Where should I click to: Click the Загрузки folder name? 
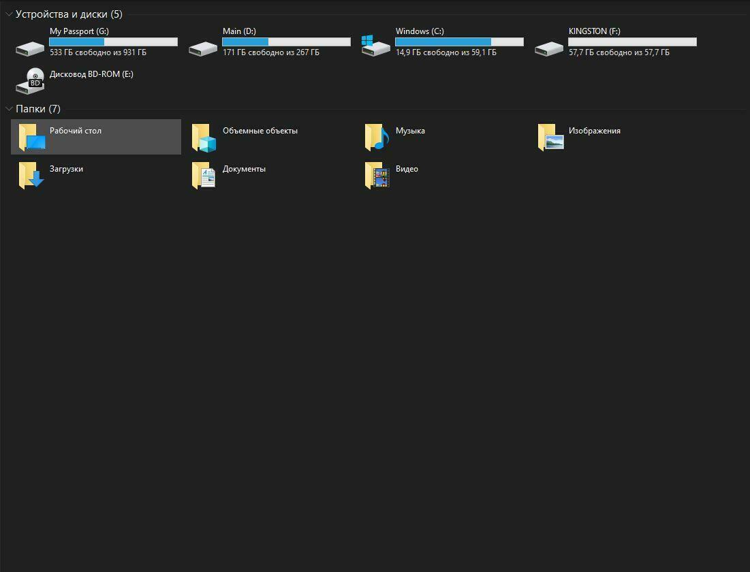(x=67, y=170)
